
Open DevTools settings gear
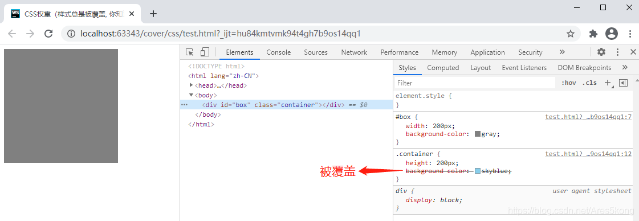click(601, 52)
